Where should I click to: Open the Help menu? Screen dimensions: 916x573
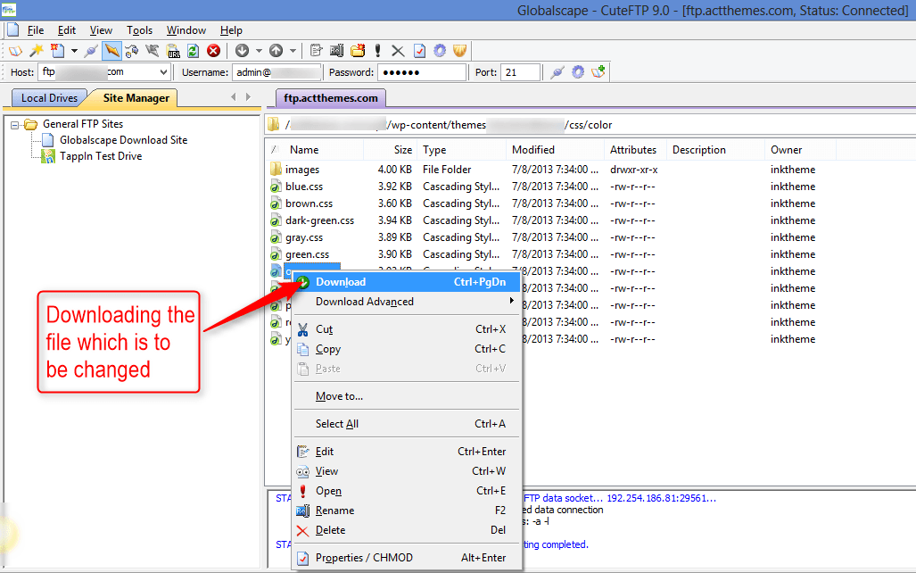point(231,30)
